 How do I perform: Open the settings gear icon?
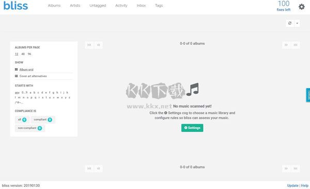(302, 7)
